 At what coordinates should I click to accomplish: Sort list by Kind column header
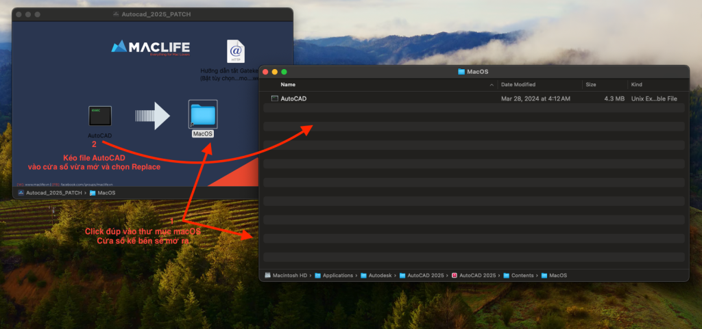(637, 84)
